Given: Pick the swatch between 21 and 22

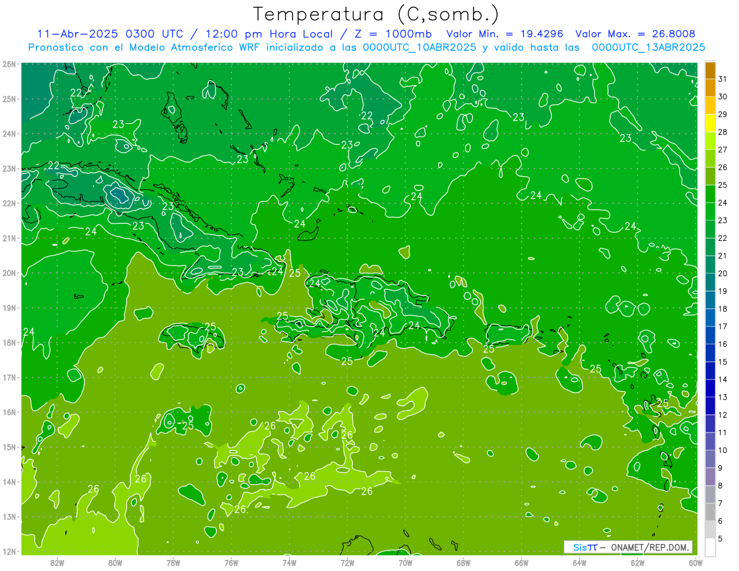Looking at the screenshot, I should point(710,246).
